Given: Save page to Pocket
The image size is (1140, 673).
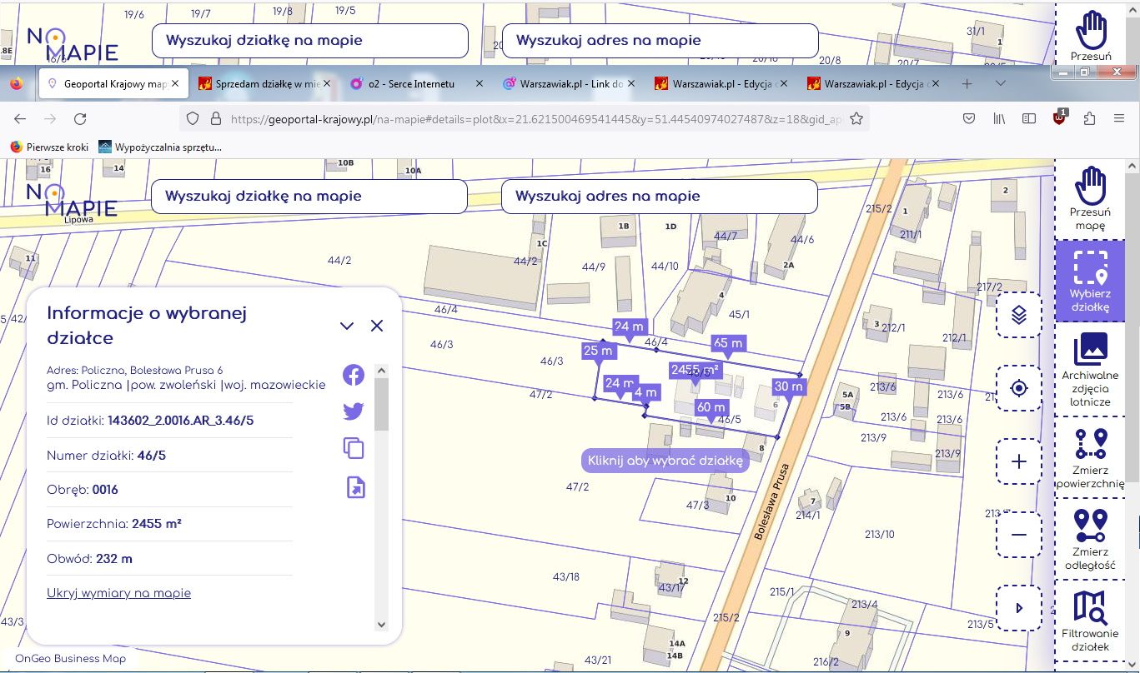Looking at the screenshot, I should point(969,119).
